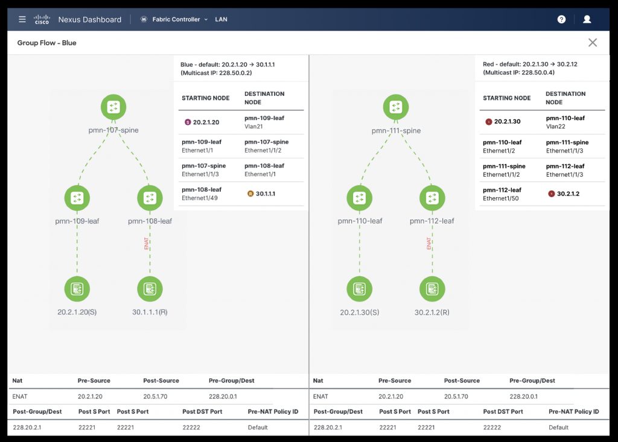This screenshot has width=618, height=442.
Task: Click the Nexus Dashboard title
Action: pyautogui.click(x=89, y=19)
